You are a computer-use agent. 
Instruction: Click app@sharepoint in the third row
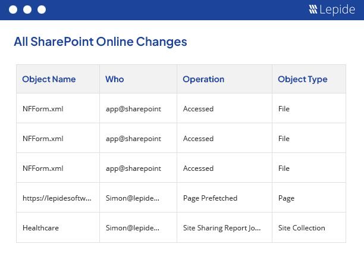(x=133, y=168)
